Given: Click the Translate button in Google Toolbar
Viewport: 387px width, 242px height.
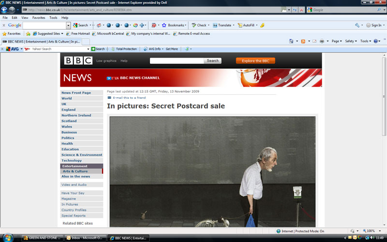Looking at the screenshot, I should [x=223, y=25].
